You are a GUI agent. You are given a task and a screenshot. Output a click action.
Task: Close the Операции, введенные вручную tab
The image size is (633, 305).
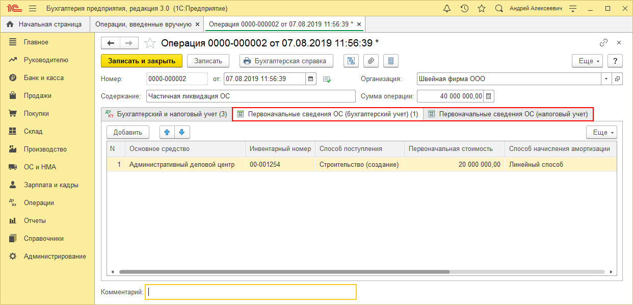[x=198, y=24]
